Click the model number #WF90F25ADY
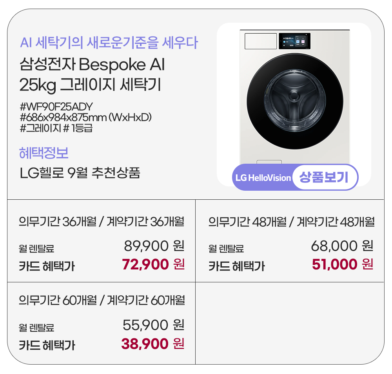 pyautogui.click(x=56, y=107)
